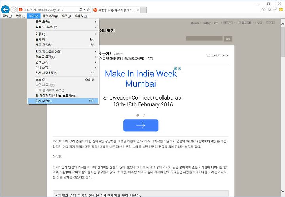Click the yellow smiley feedback icon
This screenshot has height=197, width=285.
[x=281, y=9]
